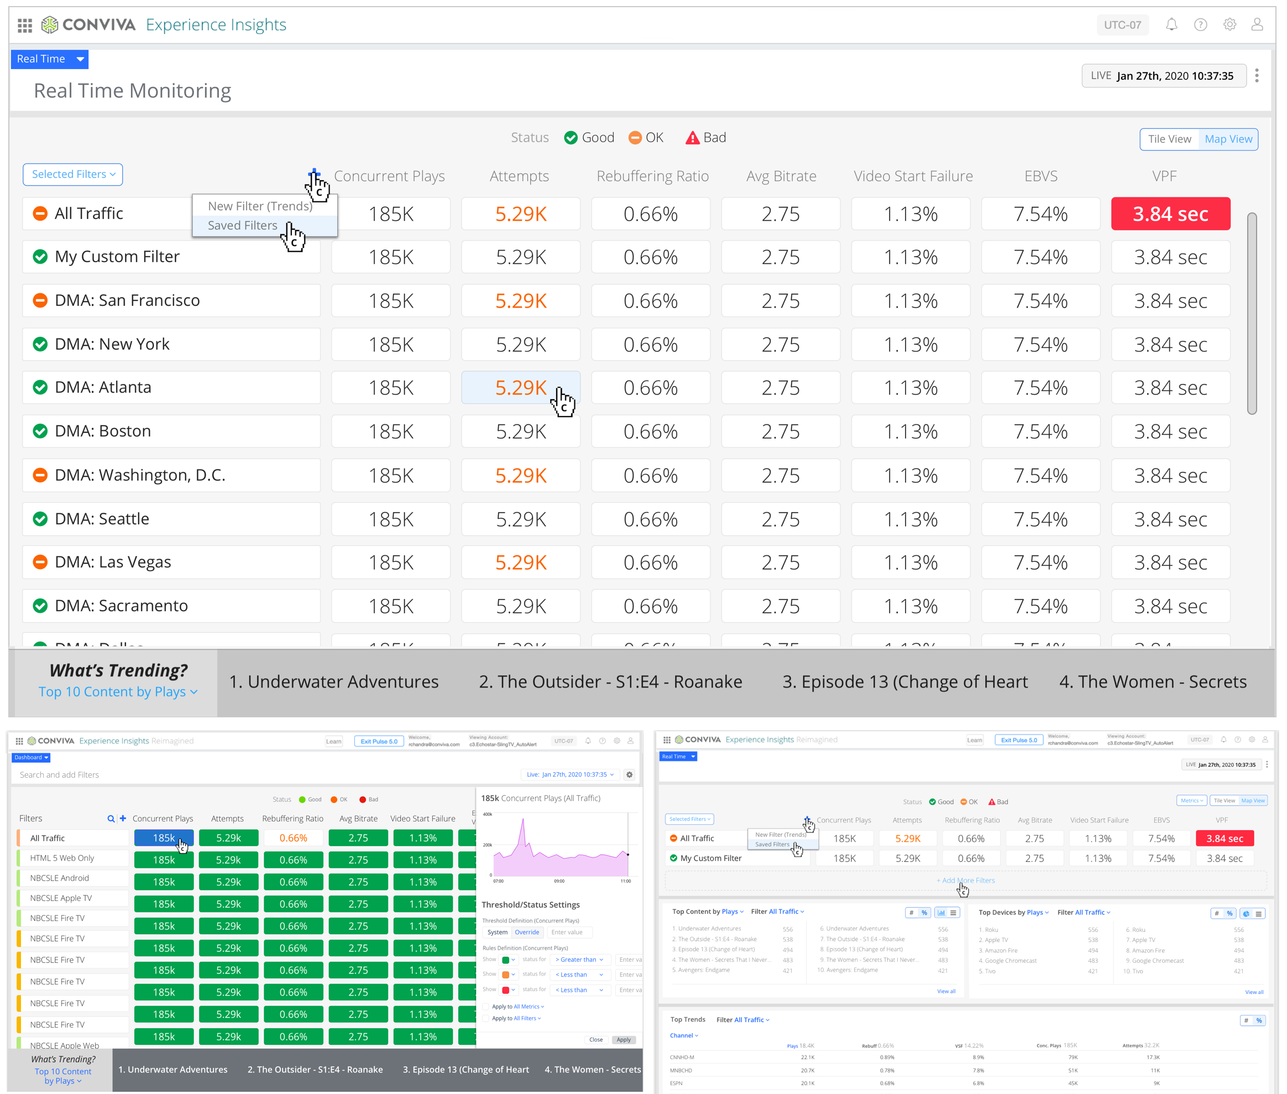Click the user icon in the Dashboard panel header
The width and height of the screenshot is (1287, 1094).
click(x=630, y=741)
